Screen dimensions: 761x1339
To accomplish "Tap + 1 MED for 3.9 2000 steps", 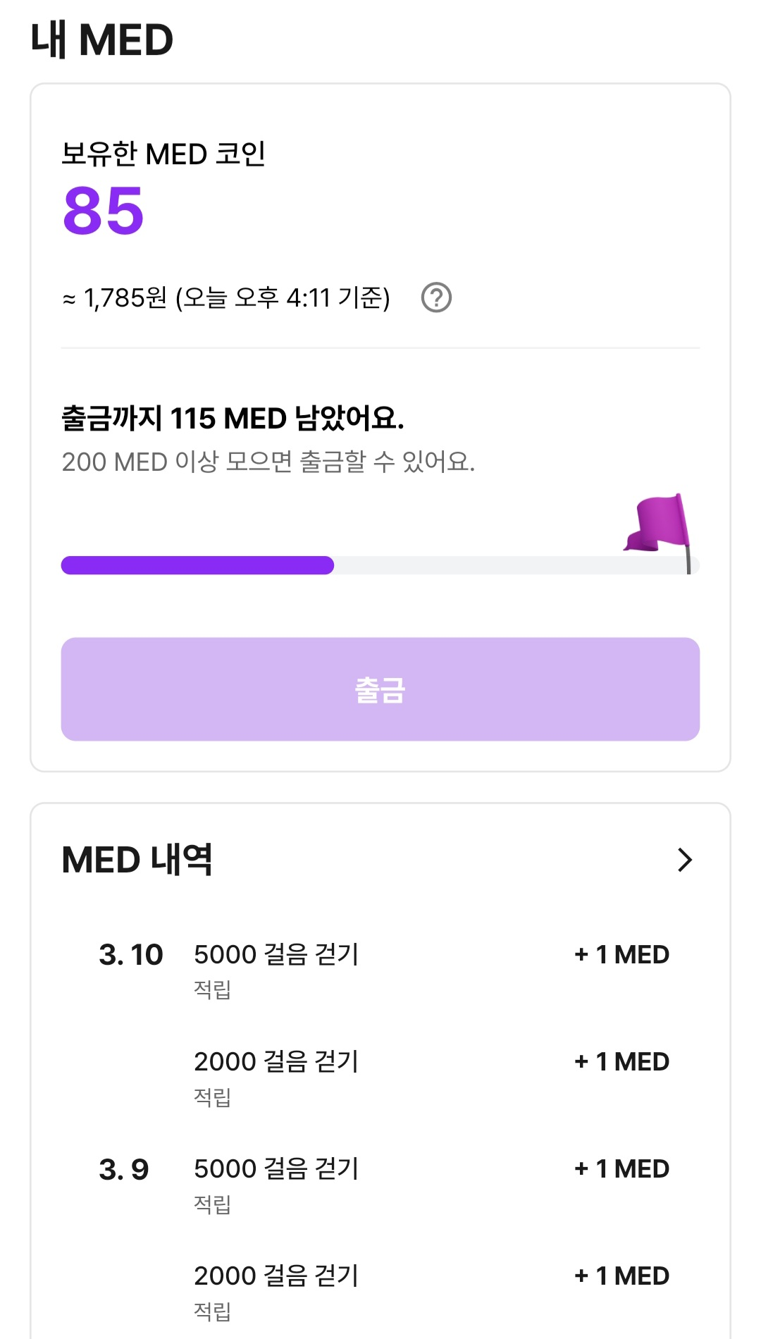I will click(x=621, y=1276).
